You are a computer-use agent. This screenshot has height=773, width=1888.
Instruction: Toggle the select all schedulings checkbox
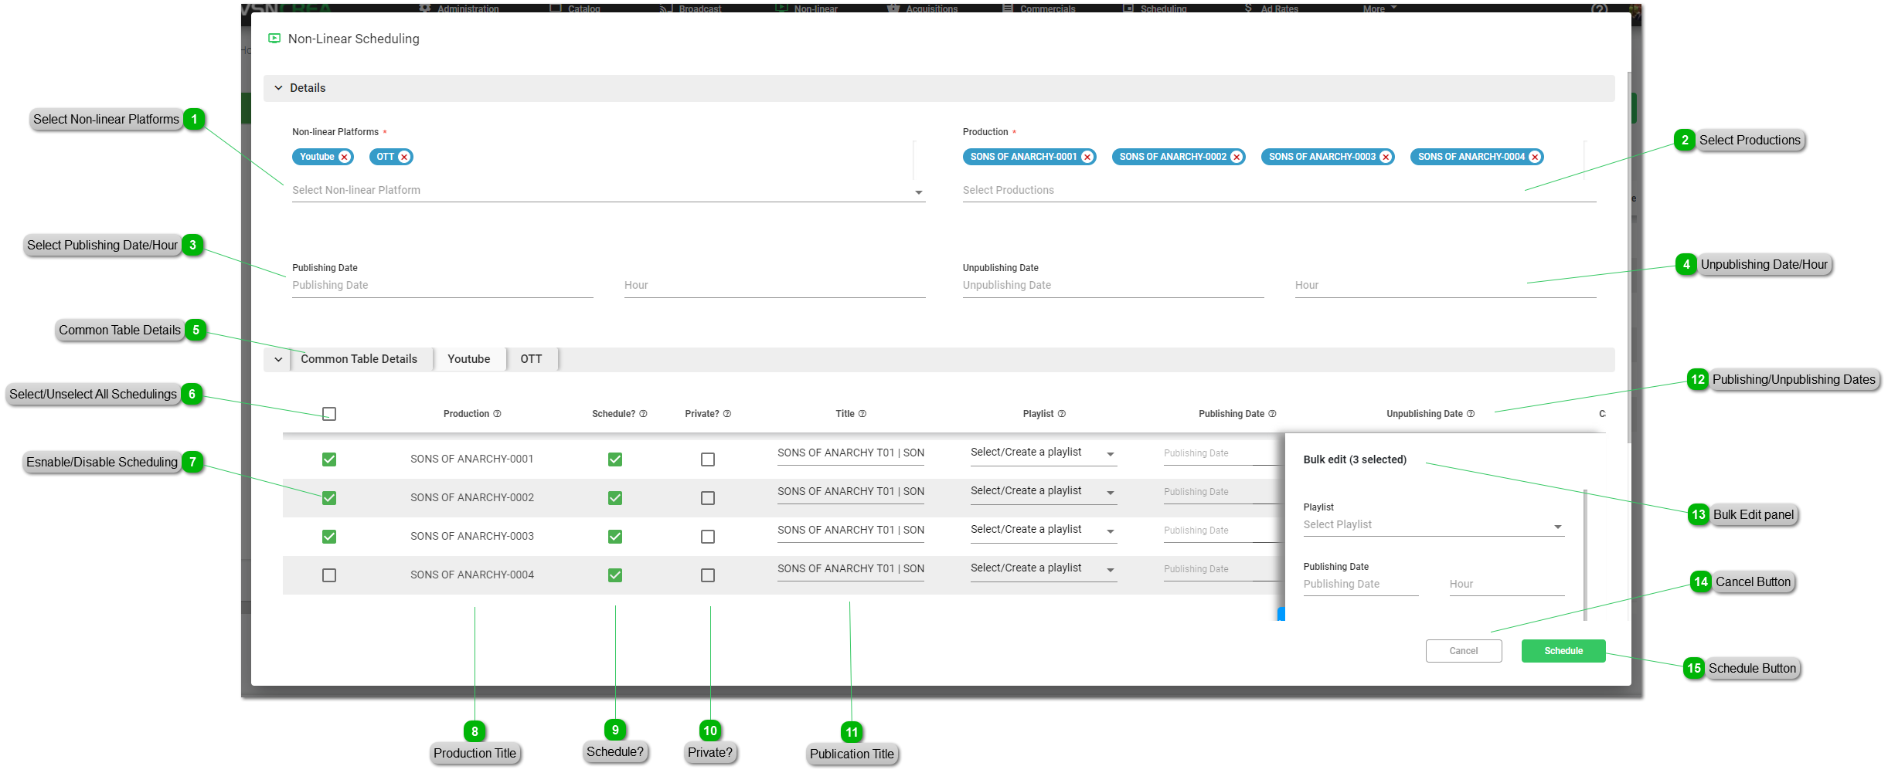pyautogui.click(x=329, y=414)
